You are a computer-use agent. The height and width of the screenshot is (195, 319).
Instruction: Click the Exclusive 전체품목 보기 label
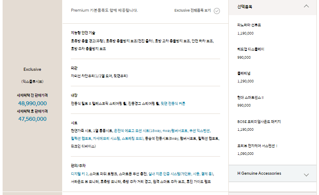(x=193, y=10)
